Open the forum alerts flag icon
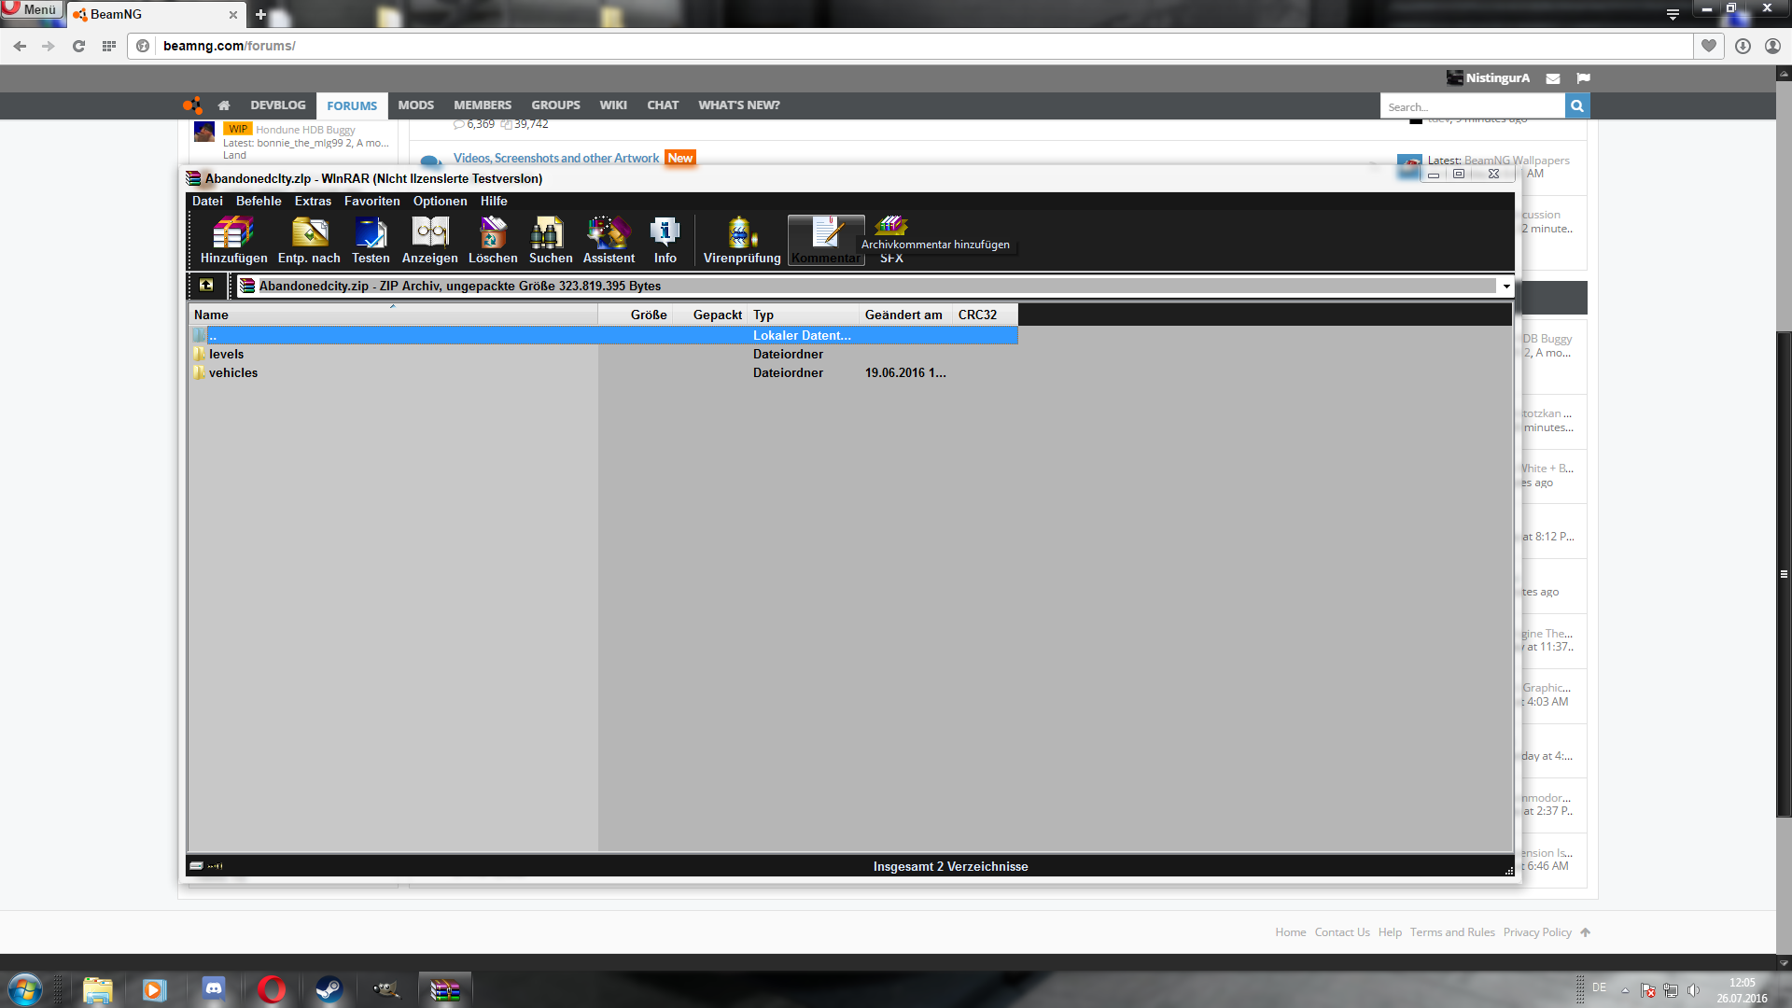The height and width of the screenshot is (1008, 1792). (x=1583, y=78)
